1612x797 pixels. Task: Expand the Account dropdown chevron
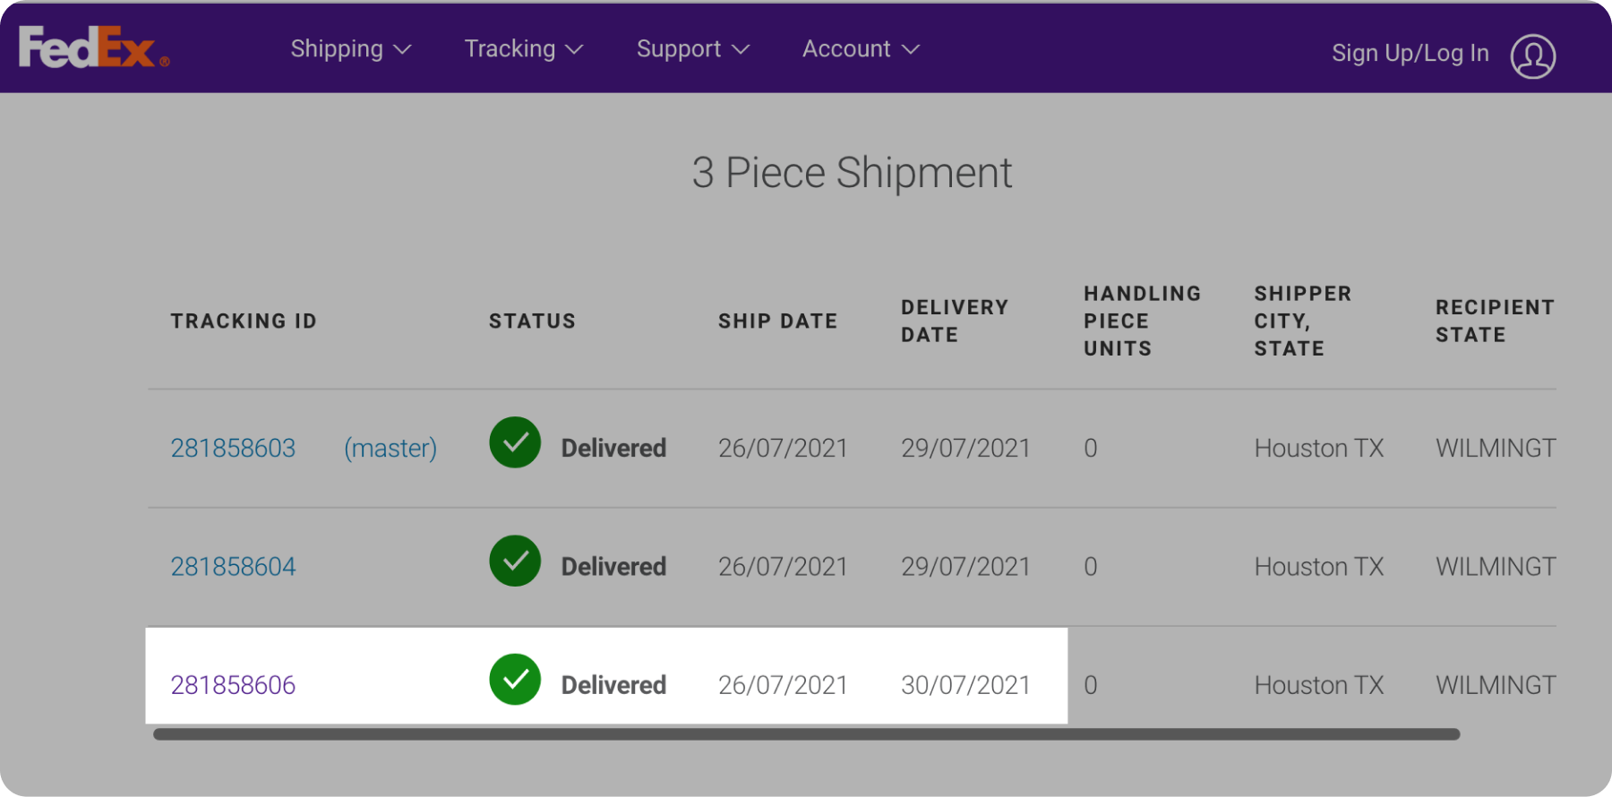click(x=911, y=50)
